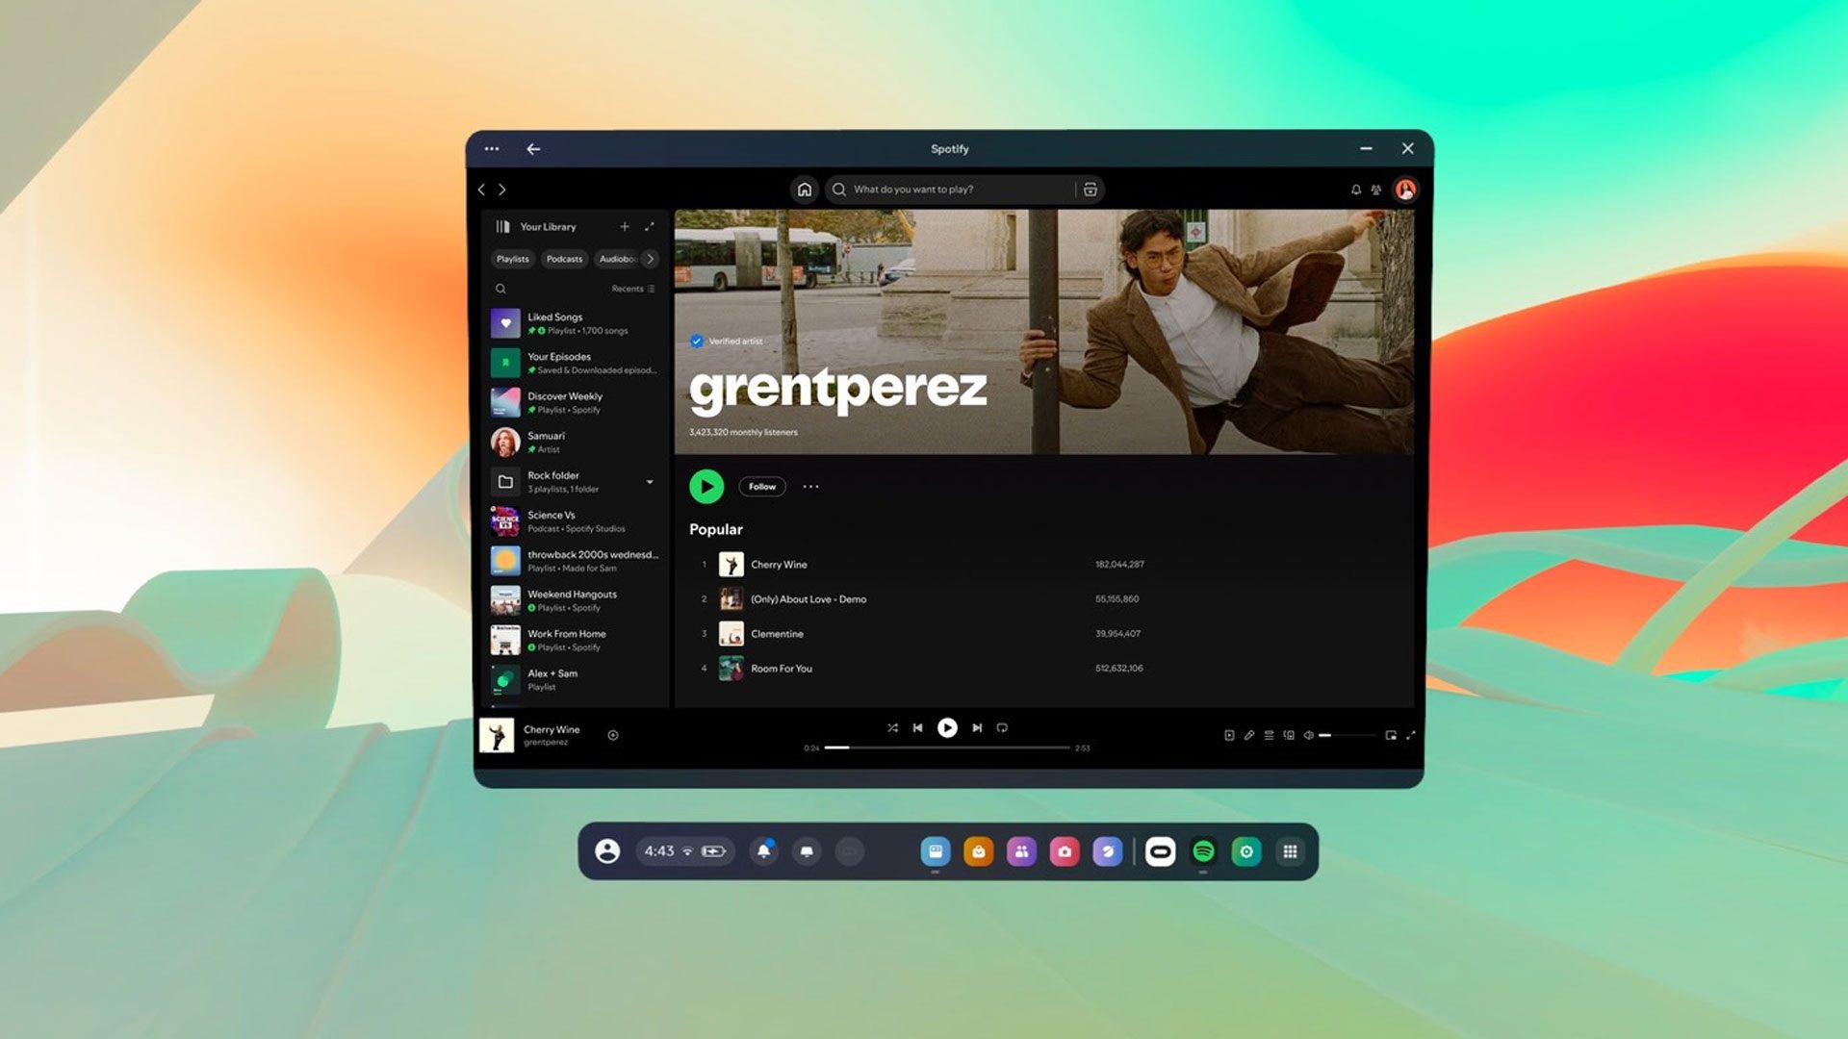Click the plus icon in Your Library
The image size is (1848, 1039).
[625, 227]
